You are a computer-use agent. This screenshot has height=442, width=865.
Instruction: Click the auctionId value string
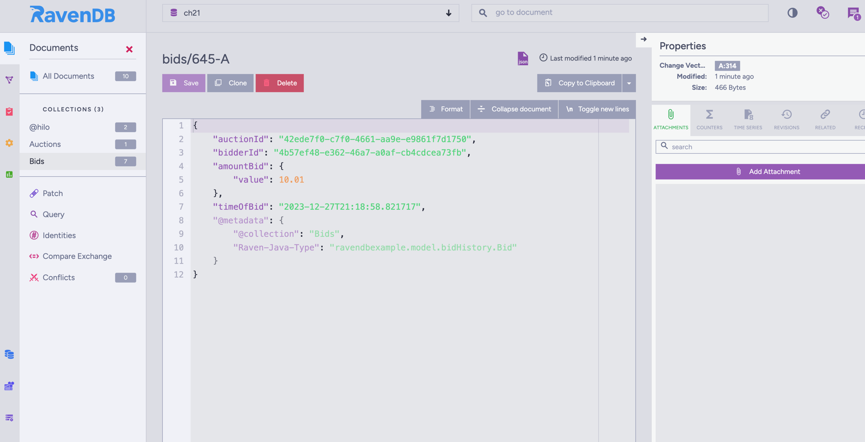click(375, 139)
